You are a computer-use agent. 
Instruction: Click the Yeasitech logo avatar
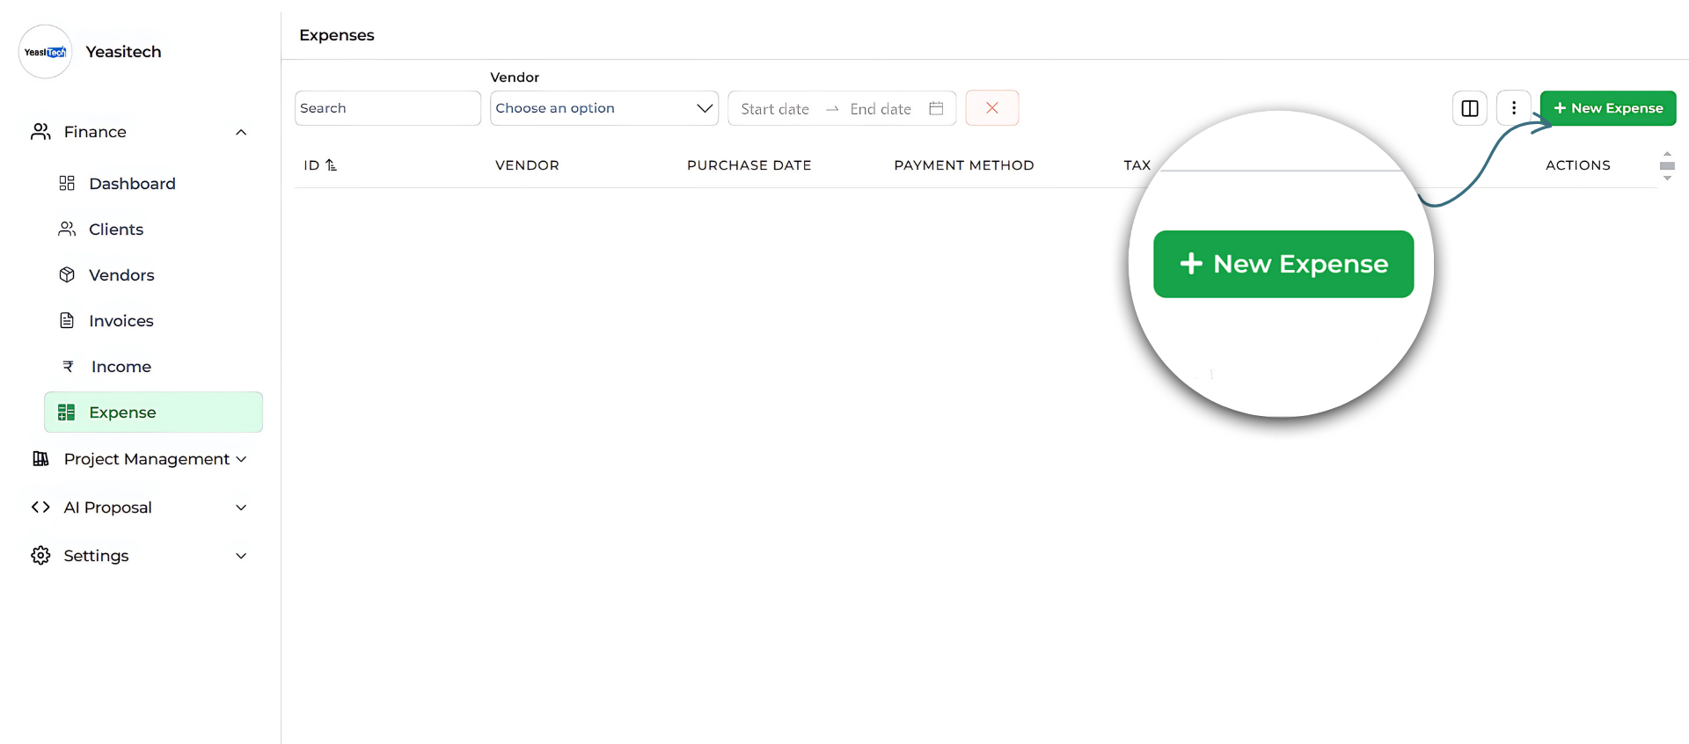(45, 52)
